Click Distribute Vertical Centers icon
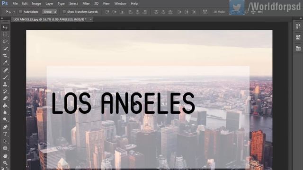 (x=163, y=12)
